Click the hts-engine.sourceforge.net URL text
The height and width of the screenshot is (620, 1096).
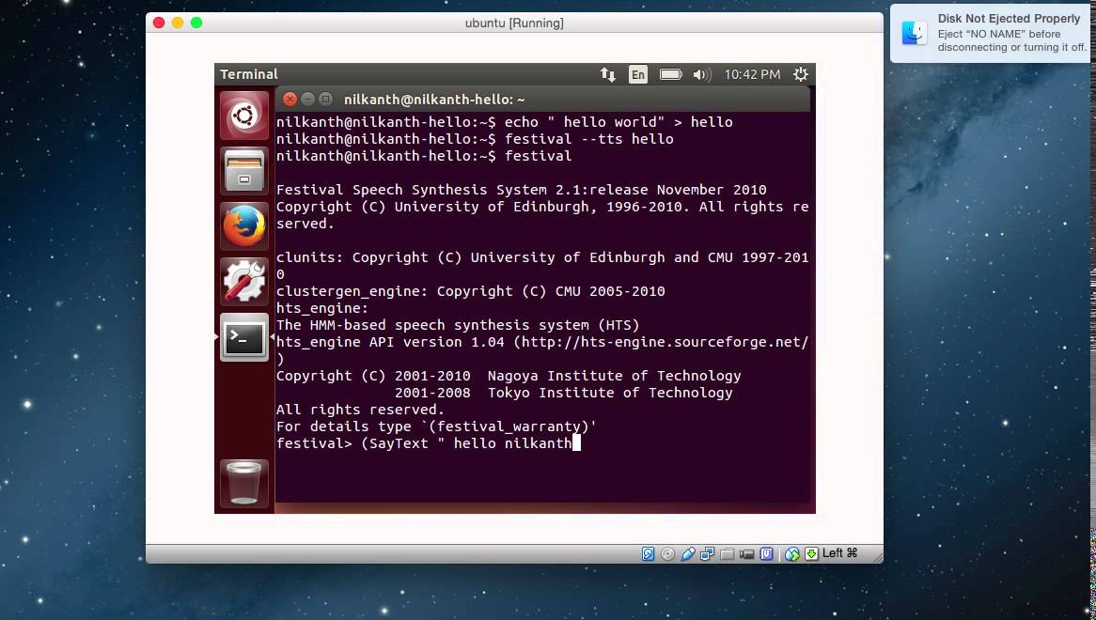(665, 342)
